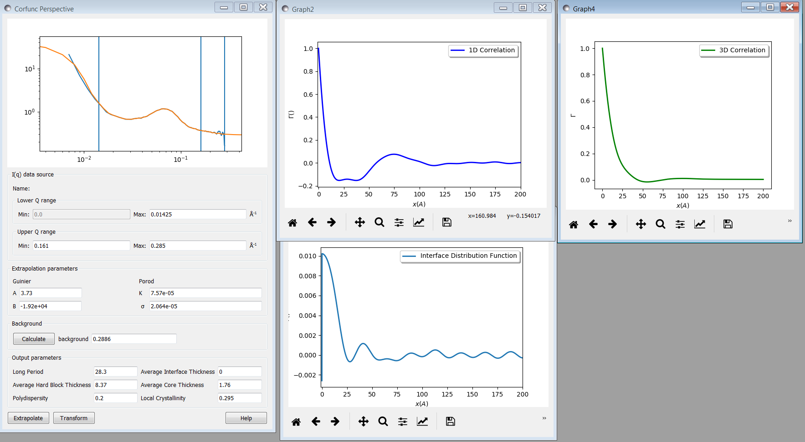Click the Extrapolate button
Image resolution: width=805 pixels, height=442 pixels.
28,418
